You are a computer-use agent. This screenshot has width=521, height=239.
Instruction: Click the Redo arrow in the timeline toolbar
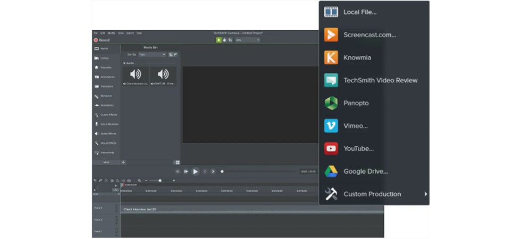(x=100, y=181)
